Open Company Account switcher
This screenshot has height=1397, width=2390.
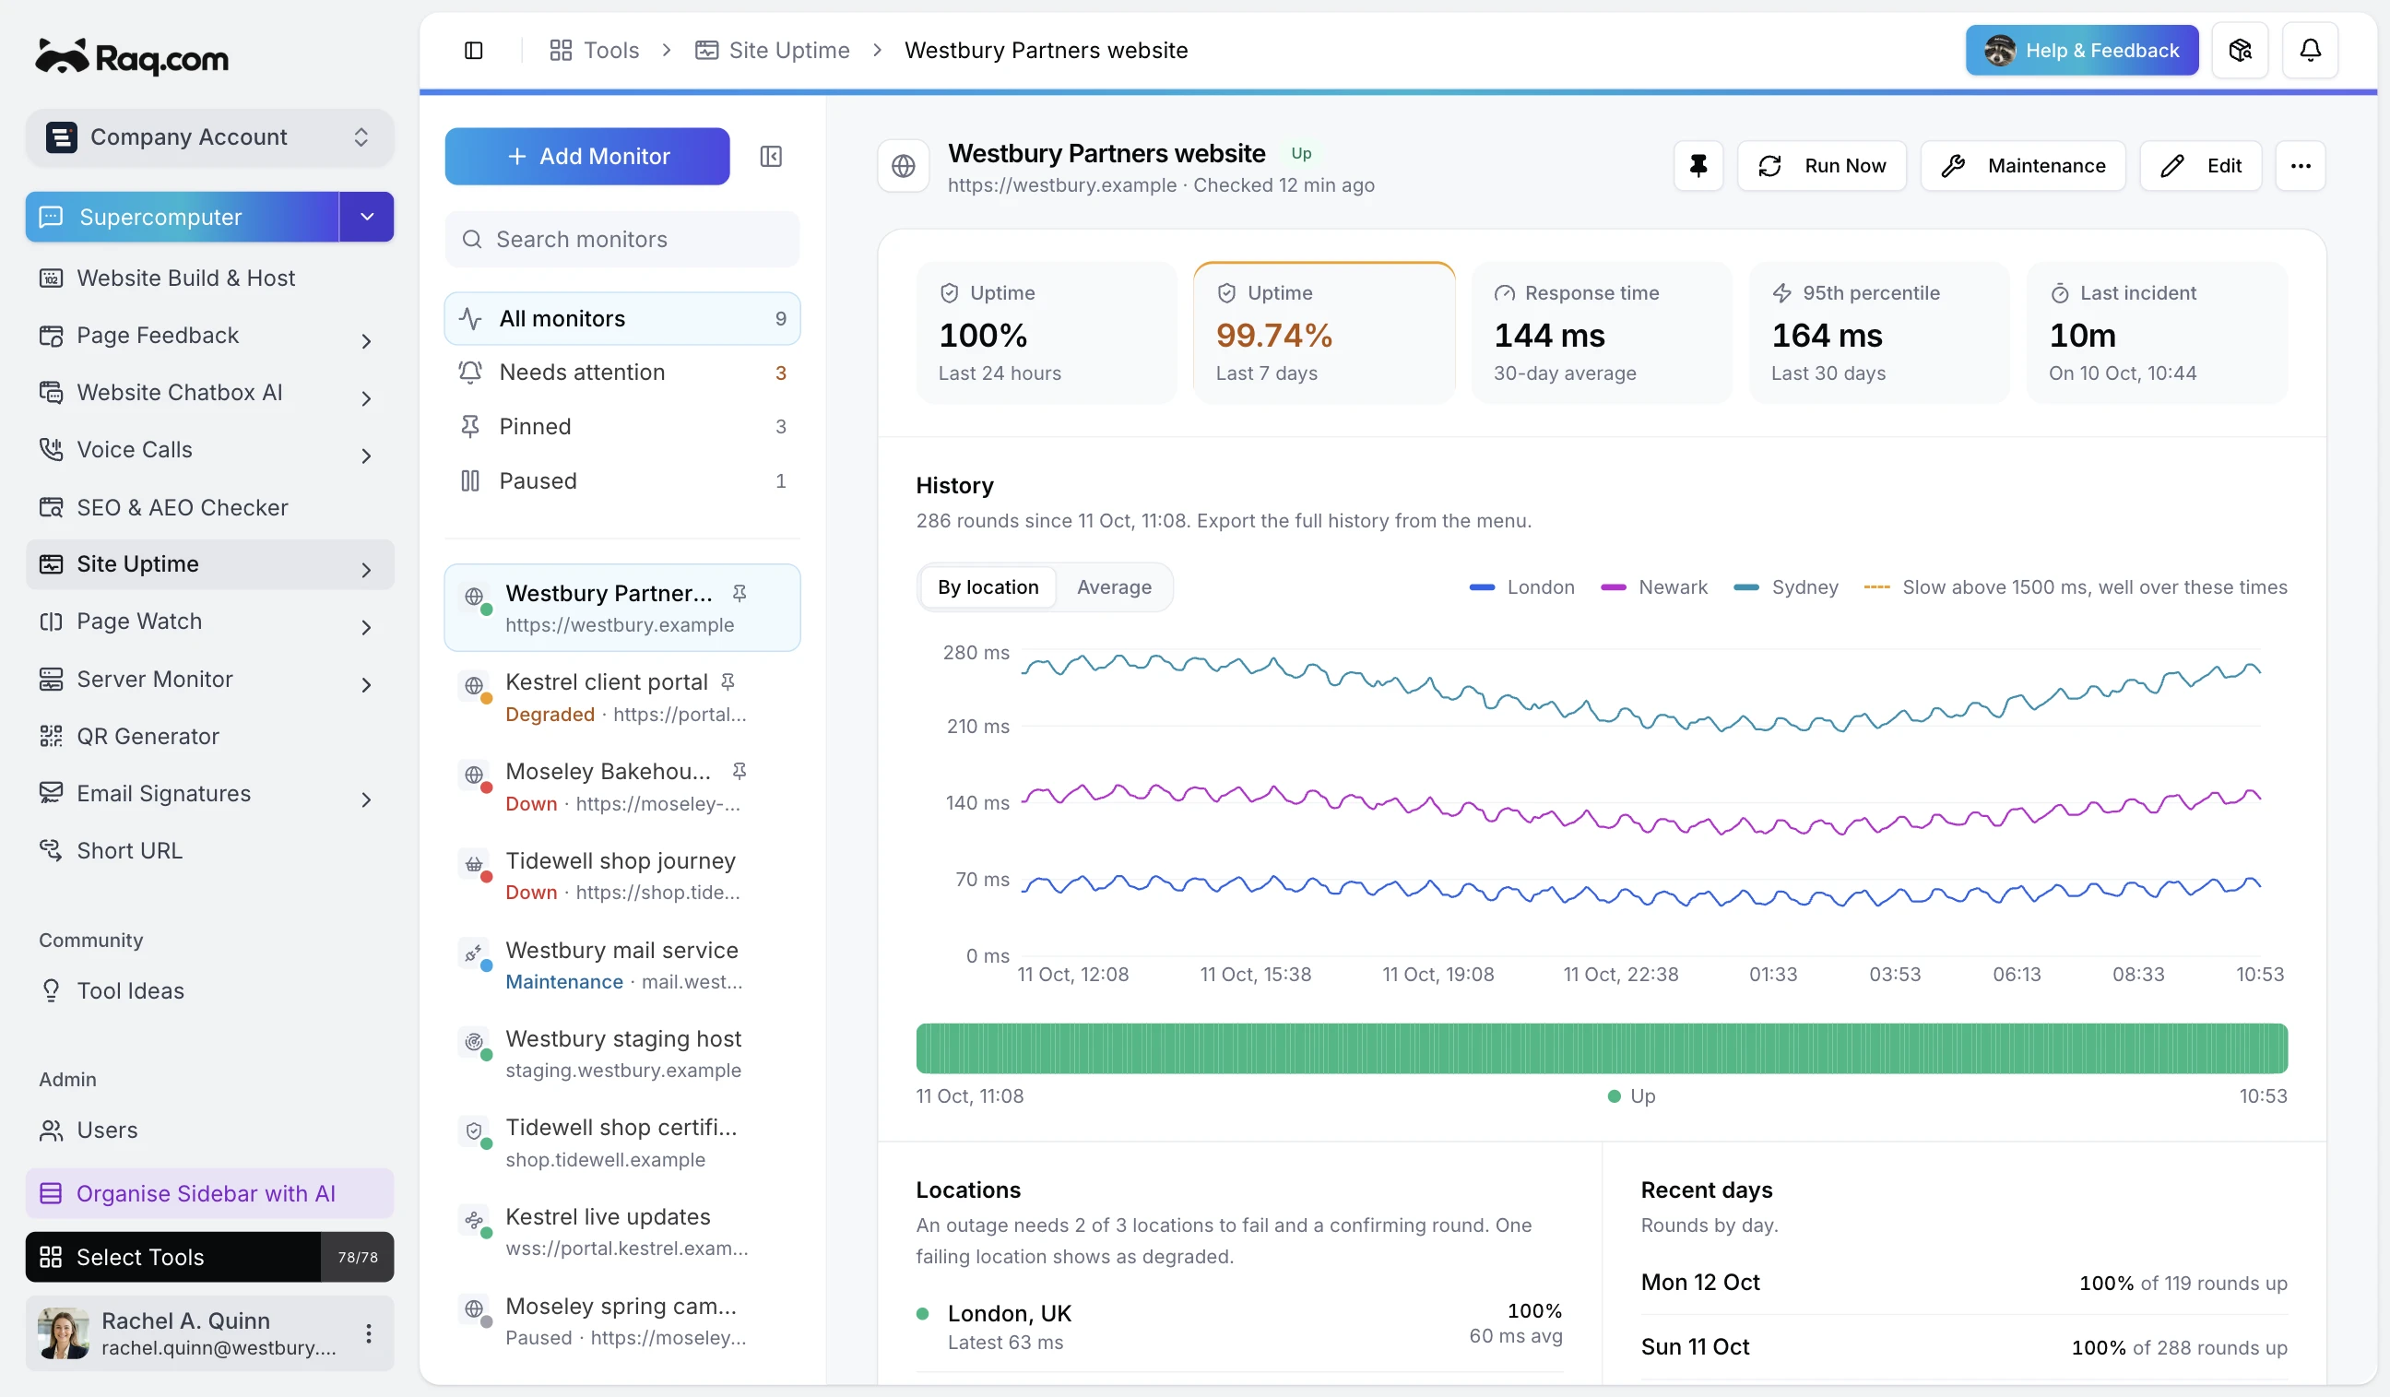point(209,137)
